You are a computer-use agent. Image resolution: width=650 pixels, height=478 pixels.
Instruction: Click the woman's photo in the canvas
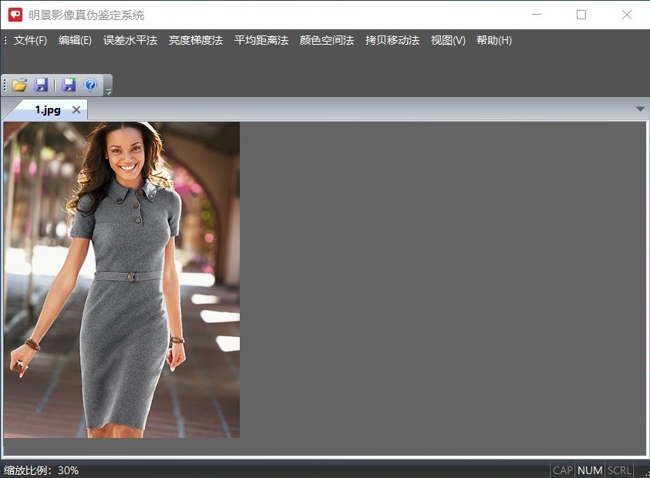122,279
